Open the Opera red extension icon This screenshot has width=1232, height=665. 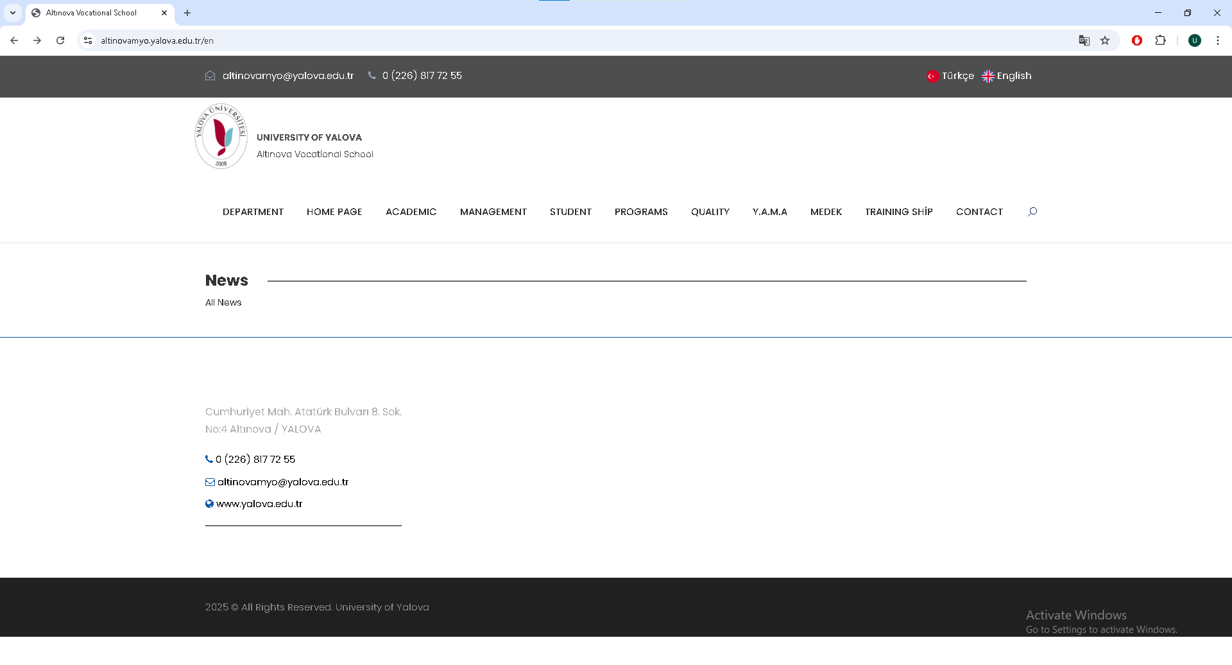(x=1137, y=40)
